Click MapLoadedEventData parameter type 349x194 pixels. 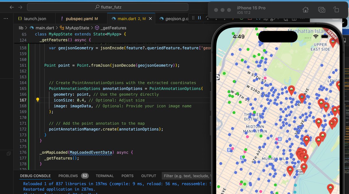(91, 152)
